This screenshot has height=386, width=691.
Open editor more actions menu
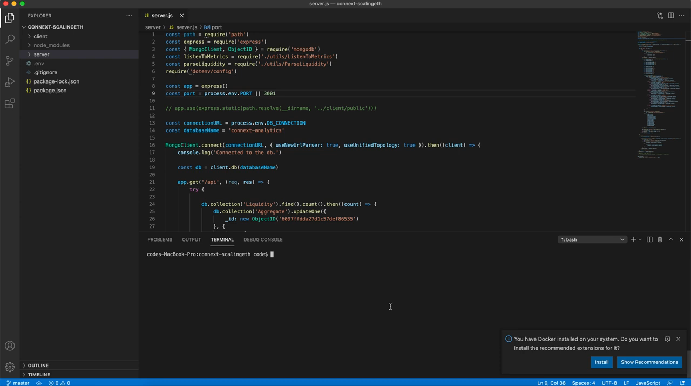pyautogui.click(x=681, y=16)
